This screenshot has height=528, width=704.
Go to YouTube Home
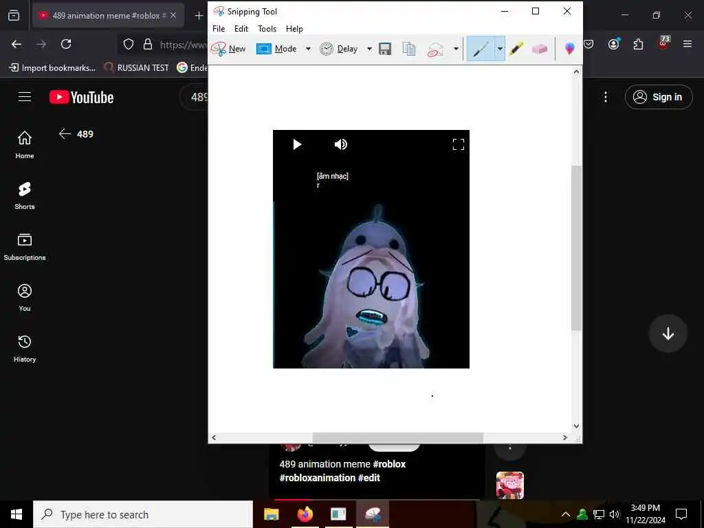point(25,144)
